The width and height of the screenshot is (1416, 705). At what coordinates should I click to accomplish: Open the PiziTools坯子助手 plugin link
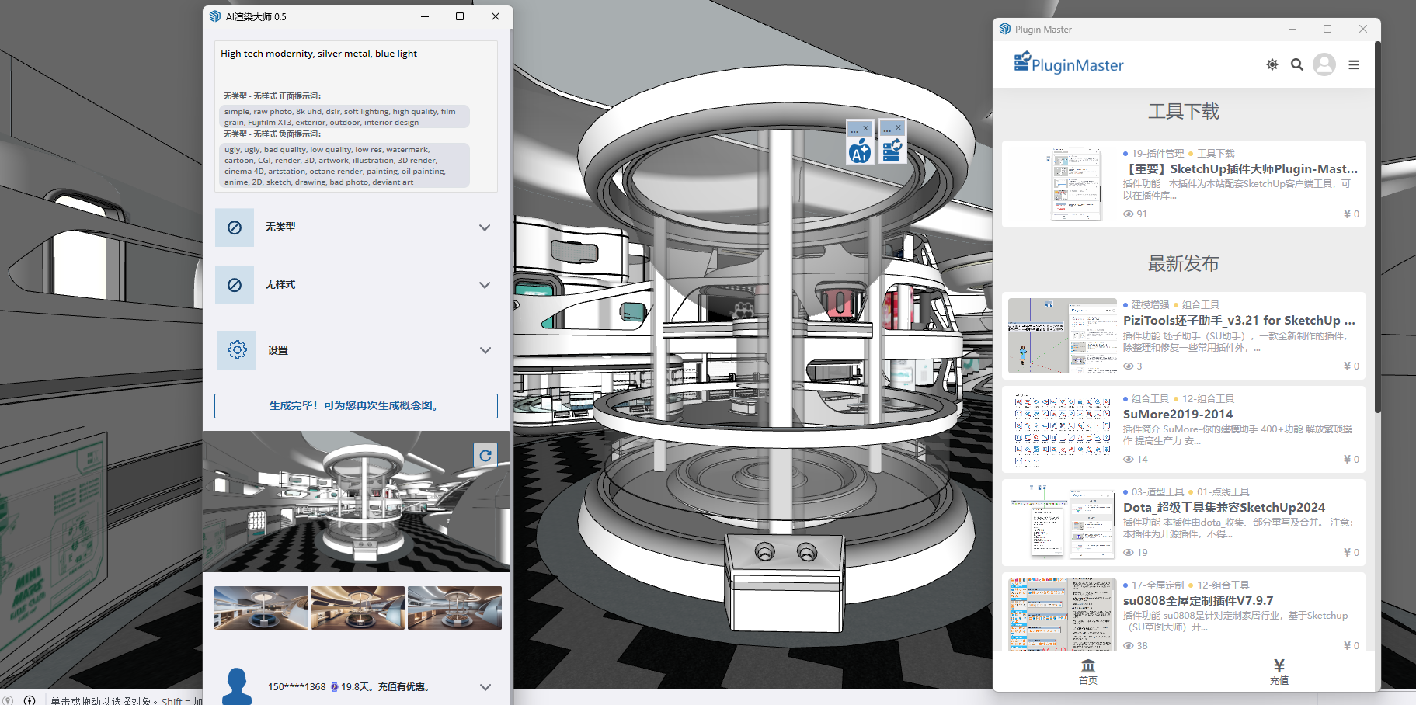click(x=1238, y=321)
